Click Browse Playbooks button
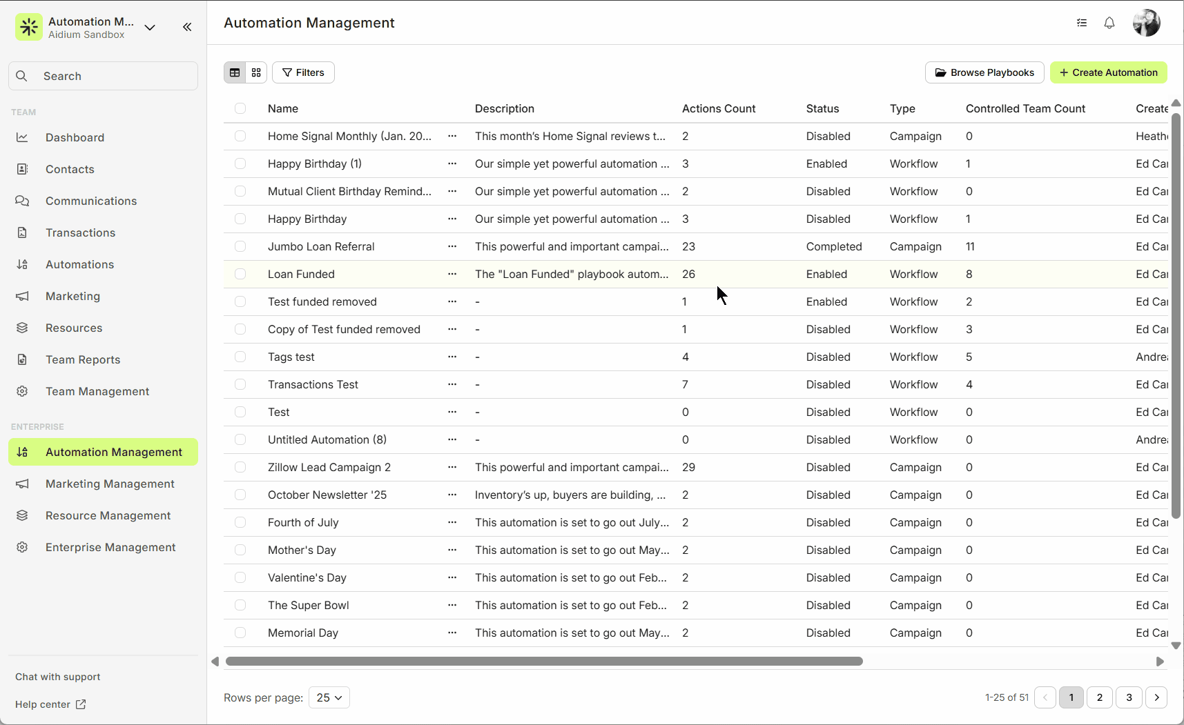This screenshot has width=1184, height=725. tap(984, 72)
